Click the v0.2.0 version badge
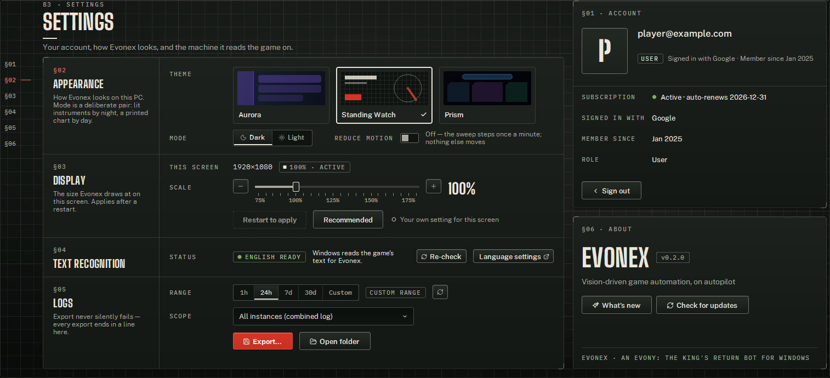Screen dimensions: 830x378 pos(673,257)
